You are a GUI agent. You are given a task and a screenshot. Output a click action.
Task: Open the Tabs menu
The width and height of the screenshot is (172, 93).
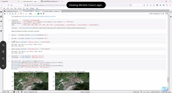[27, 8]
